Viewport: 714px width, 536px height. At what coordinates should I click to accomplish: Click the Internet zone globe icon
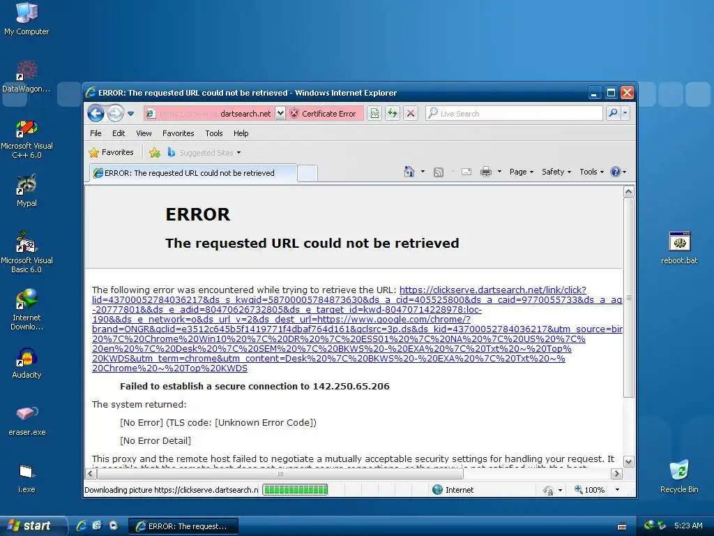tap(437, 489)
